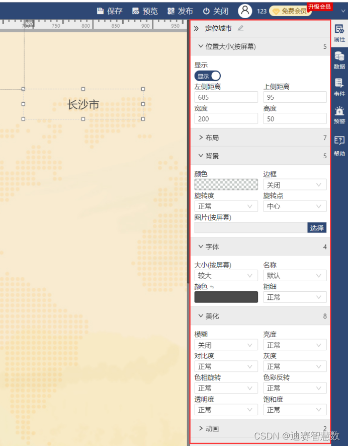Switch to the 预警 alert tab
This screenshot has height=446, width=348.
339,115
